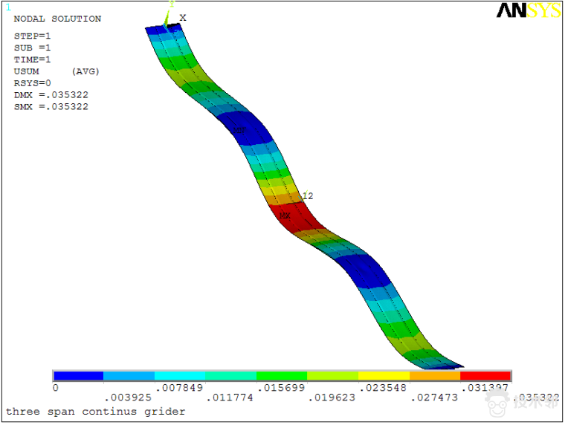Image resolution: width=565 pixels, height=425 pixels.
Task: Select the orange legend color band
Action: [x=434, y=376]
